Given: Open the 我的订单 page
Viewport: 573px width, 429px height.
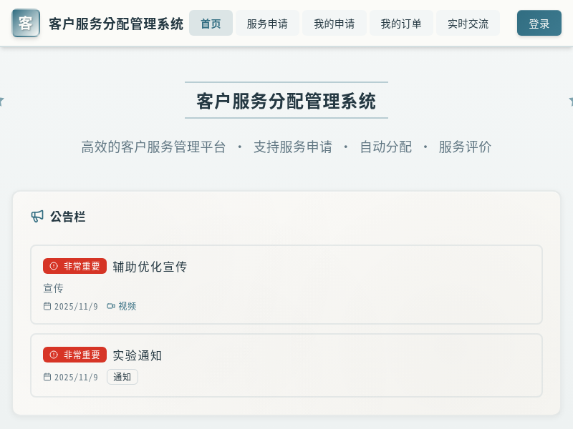Looking at the screenshot, I should pos(401,23).
